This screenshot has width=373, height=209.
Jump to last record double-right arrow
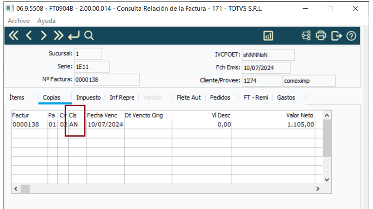tap(59, 36)
